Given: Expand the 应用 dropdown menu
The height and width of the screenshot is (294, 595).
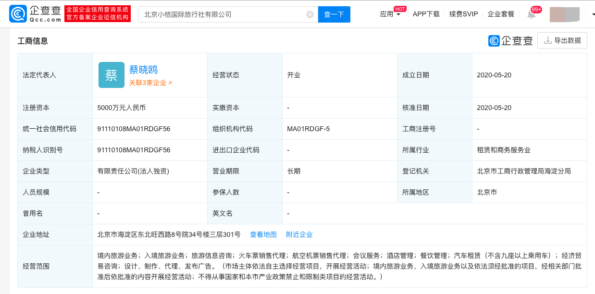Looking at the screenshot, I should click(x=390, y=14).
